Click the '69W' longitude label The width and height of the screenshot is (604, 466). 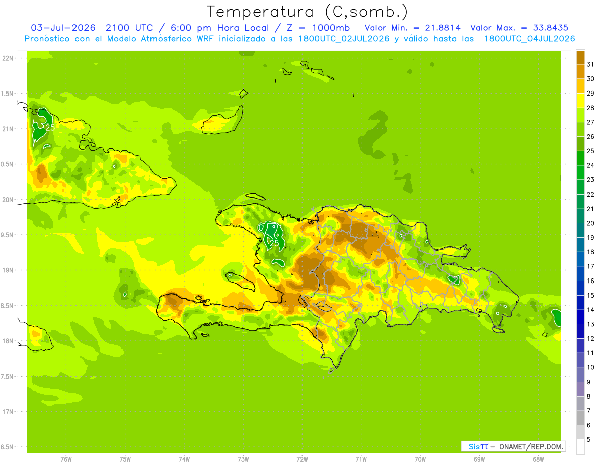click(x=479, y=459)
